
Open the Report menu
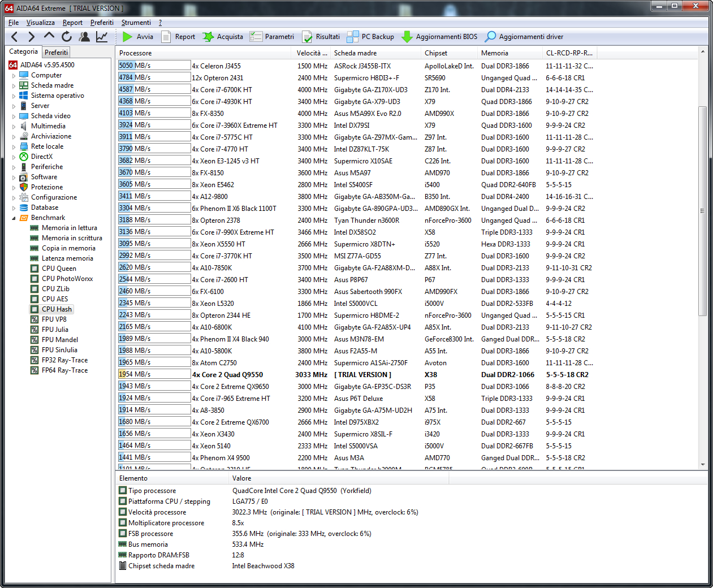(x=72, y=23)
